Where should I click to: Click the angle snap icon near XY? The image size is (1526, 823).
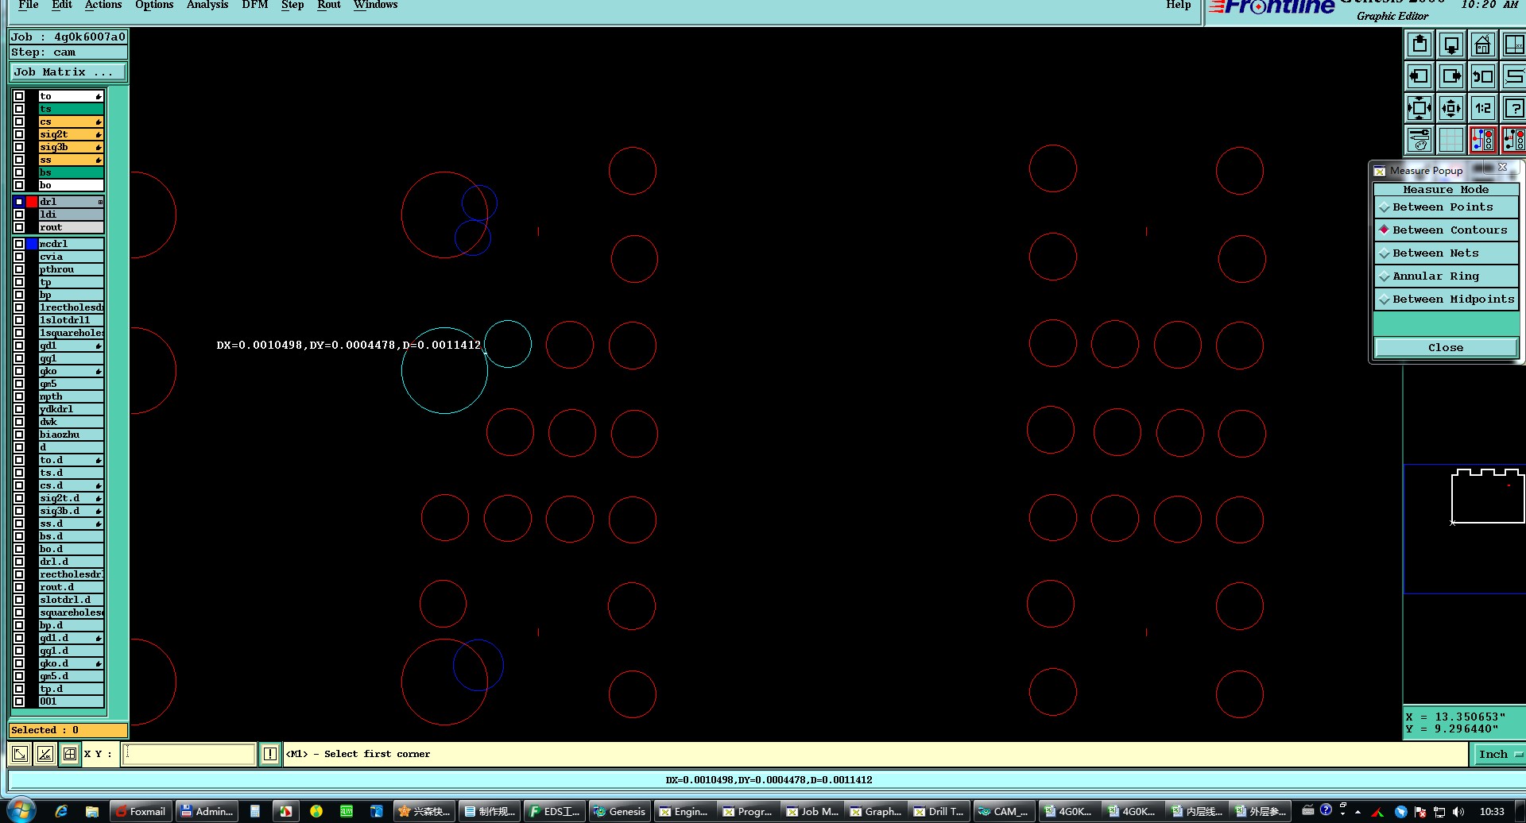[45, 754]
